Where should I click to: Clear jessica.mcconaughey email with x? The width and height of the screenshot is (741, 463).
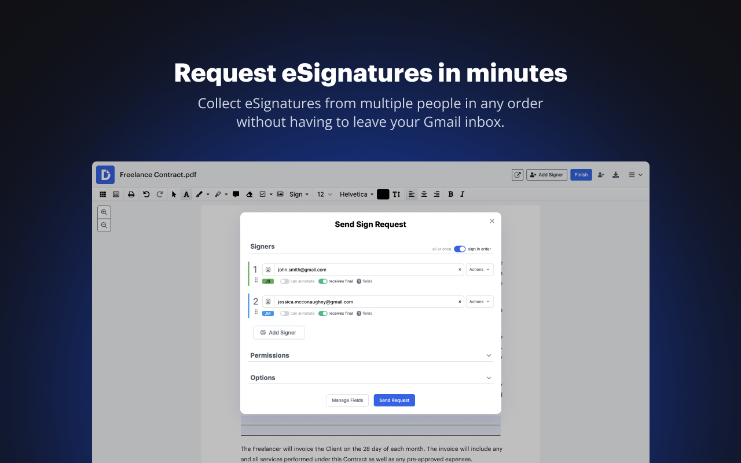click(x=460, y=302)
